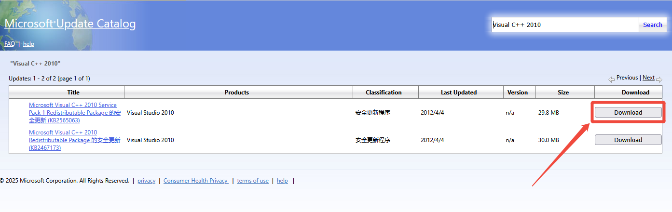Open the terms of use footer link
Screen dimensions: 672x212
(253, 181)
